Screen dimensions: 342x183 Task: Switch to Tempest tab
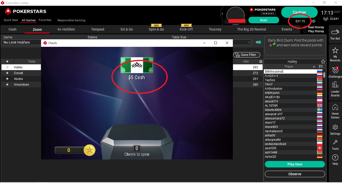[98, 29]
